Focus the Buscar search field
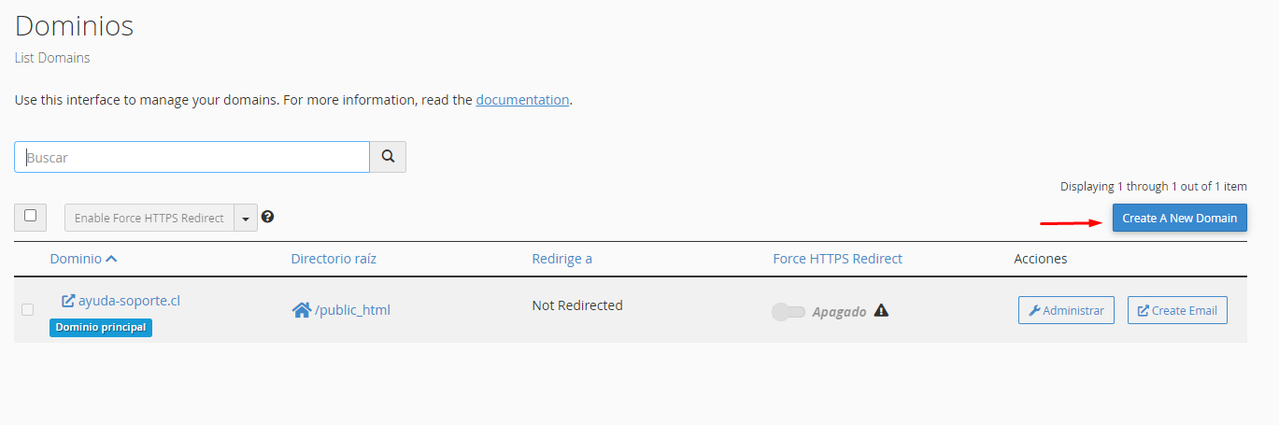The image size is (1279, 425). (x=192, y=157)
